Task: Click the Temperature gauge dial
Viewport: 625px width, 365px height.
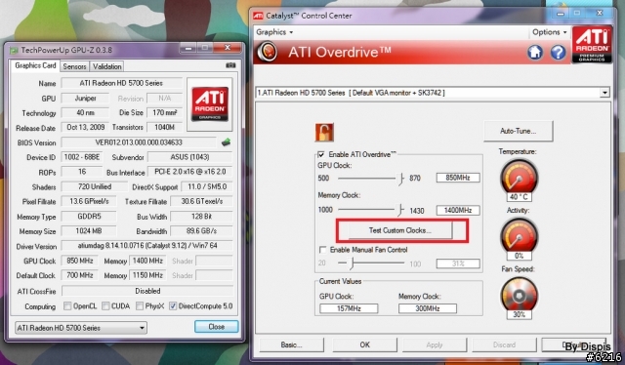Action: 519,178
